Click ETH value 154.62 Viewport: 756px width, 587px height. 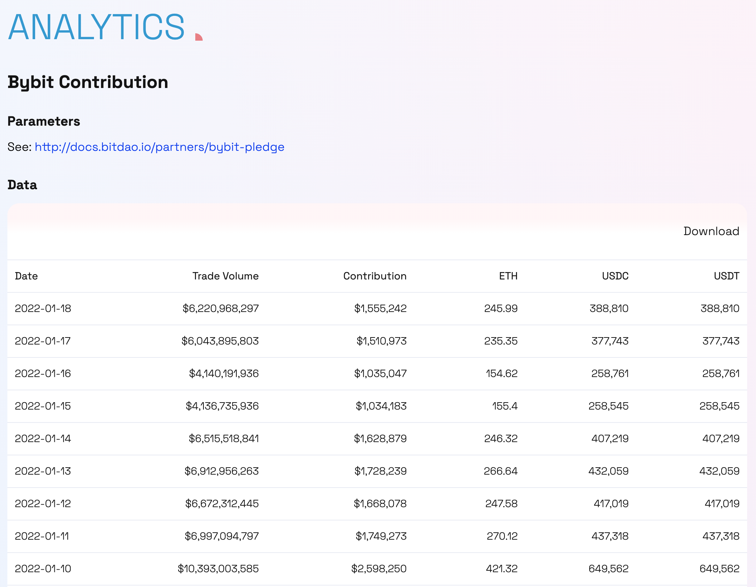(502, 374)
